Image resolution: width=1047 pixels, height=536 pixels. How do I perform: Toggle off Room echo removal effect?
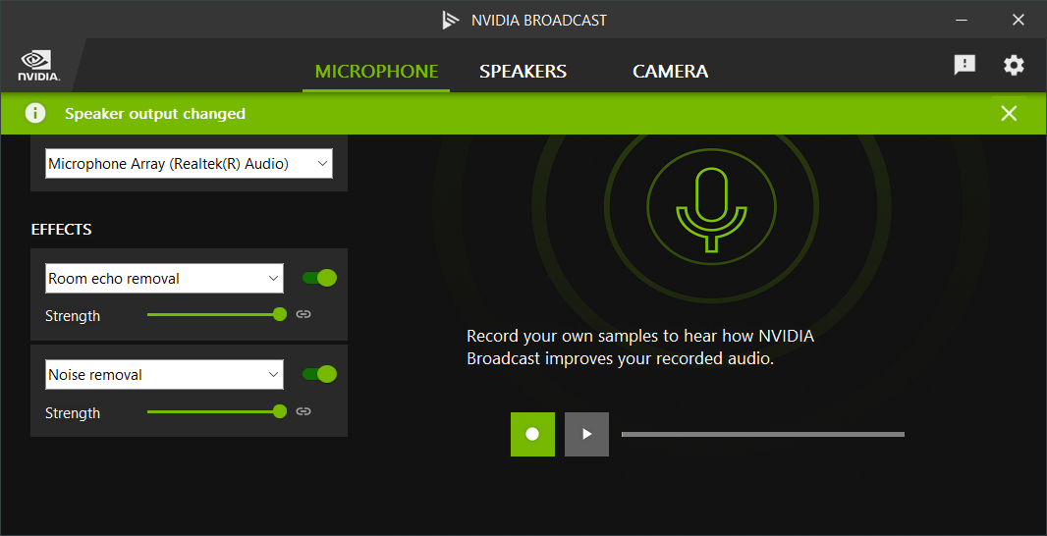[319, 279]
